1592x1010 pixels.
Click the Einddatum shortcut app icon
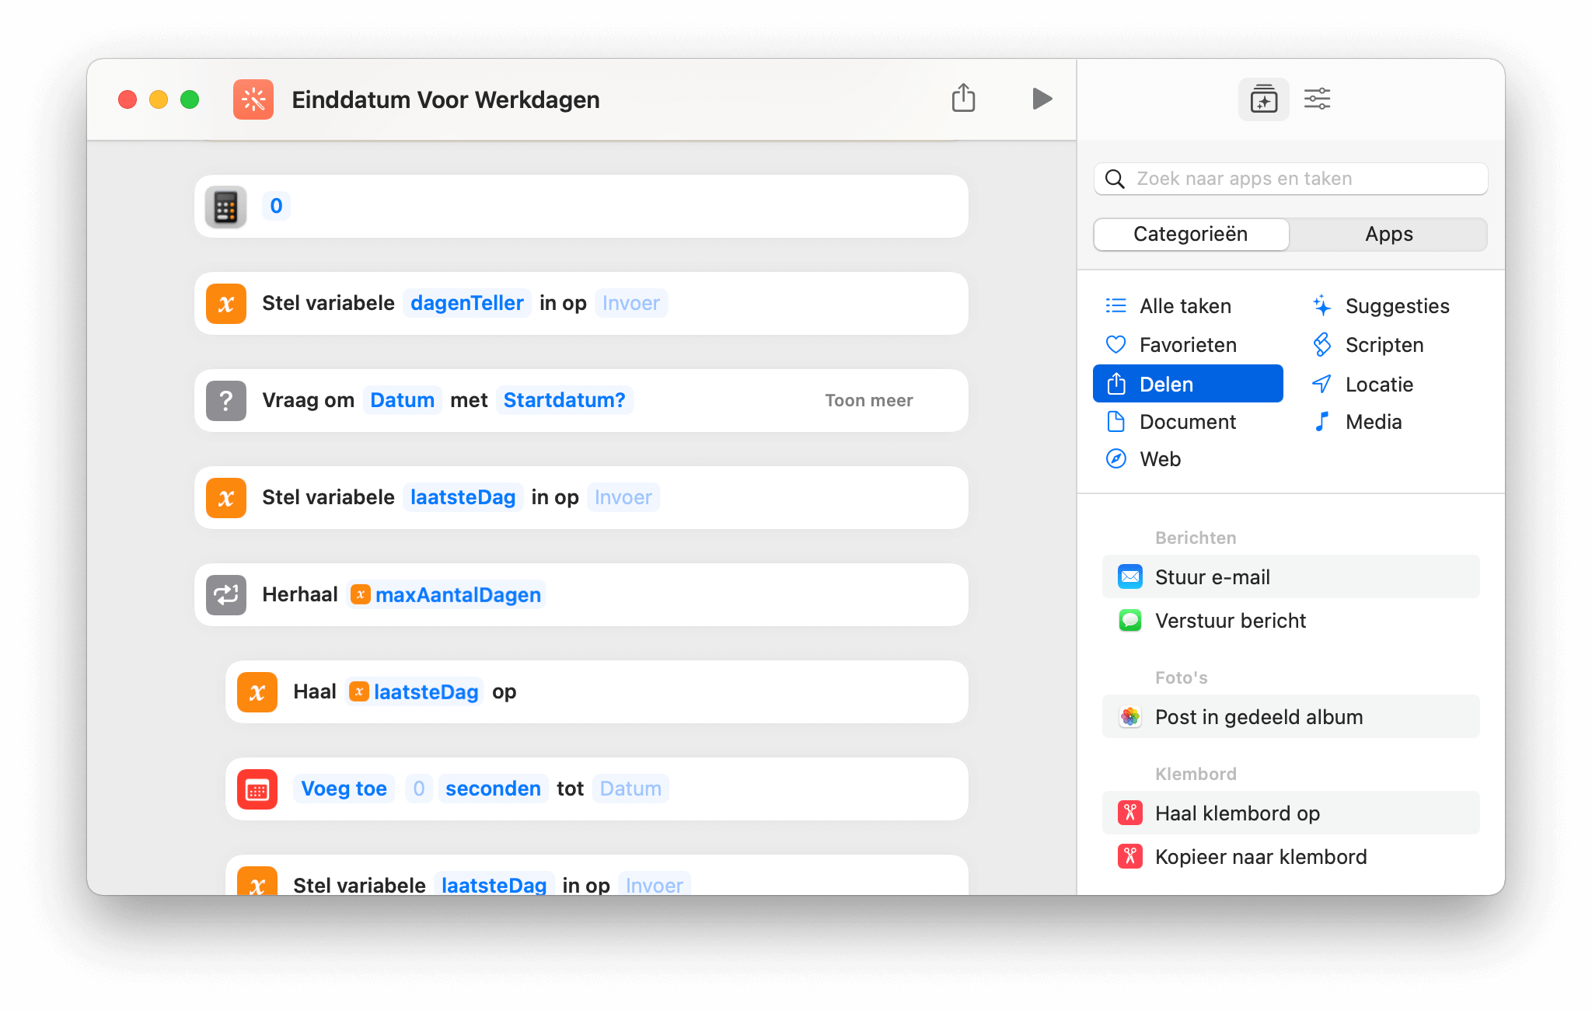pyautogui.click(x=253, y=99)
